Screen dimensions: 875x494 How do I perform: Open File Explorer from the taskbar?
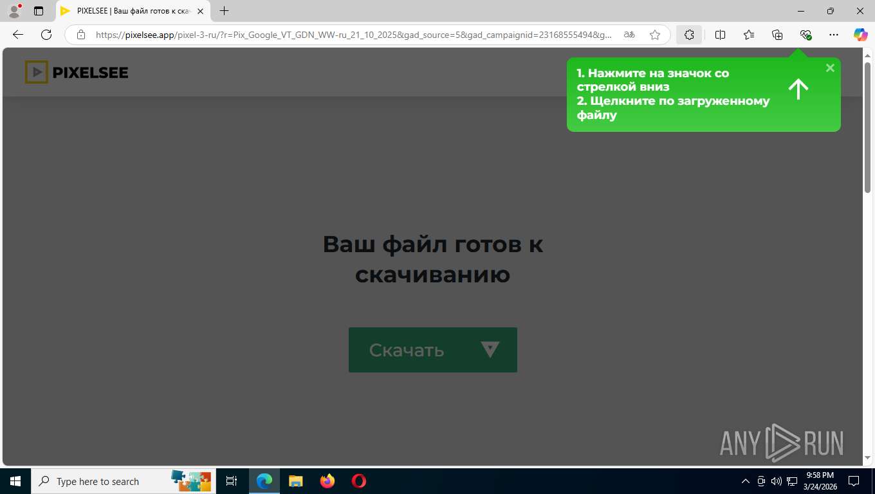(295, 481)
